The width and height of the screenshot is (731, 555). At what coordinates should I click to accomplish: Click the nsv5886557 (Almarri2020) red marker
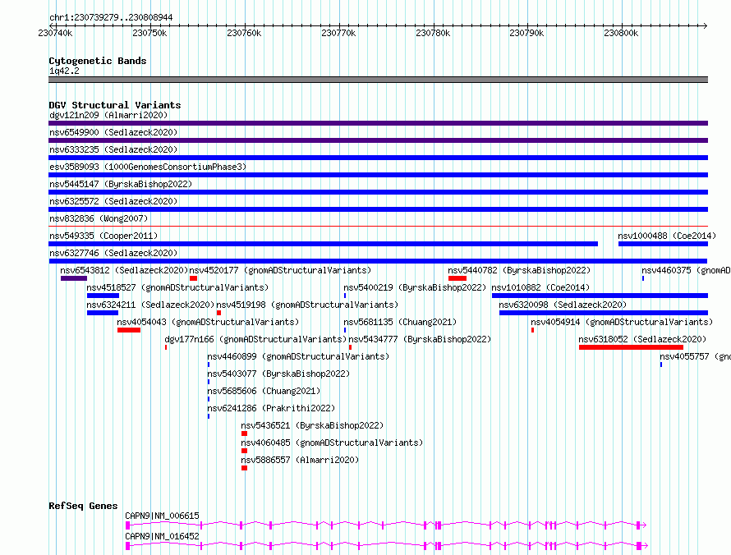[244, 468]
